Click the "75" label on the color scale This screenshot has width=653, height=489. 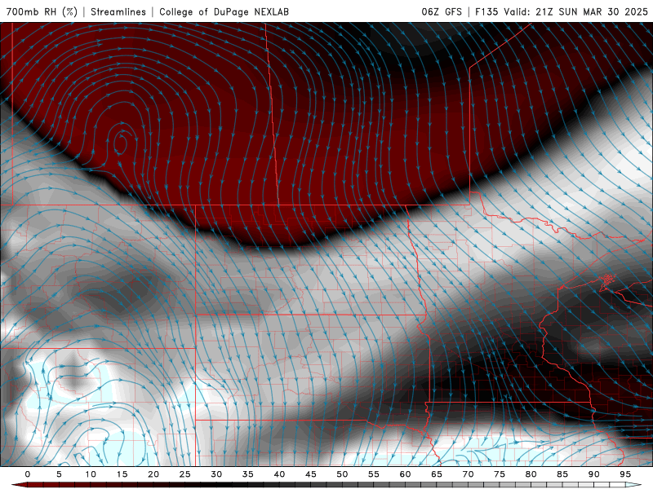(x=500, y=474)
